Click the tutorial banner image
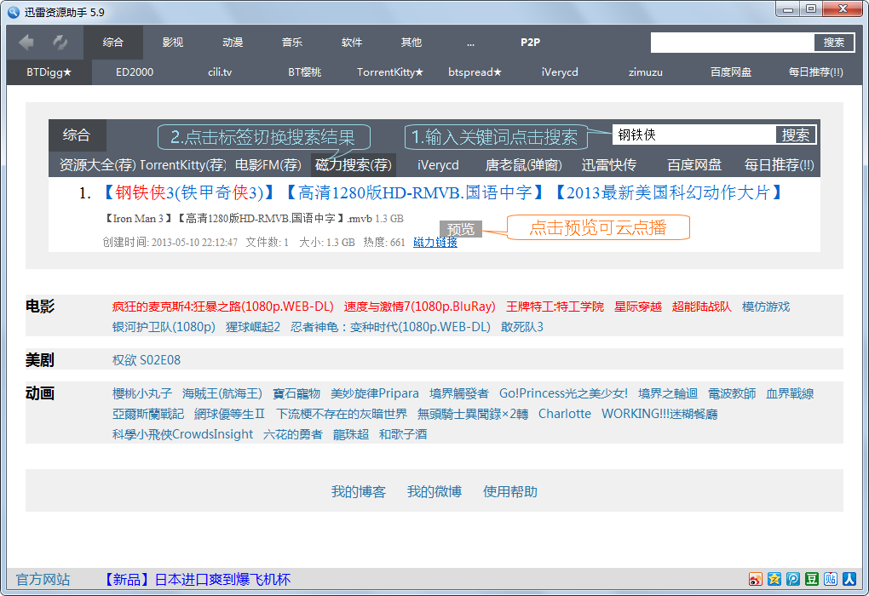This screenshot has width=869, height=596. 434,186
